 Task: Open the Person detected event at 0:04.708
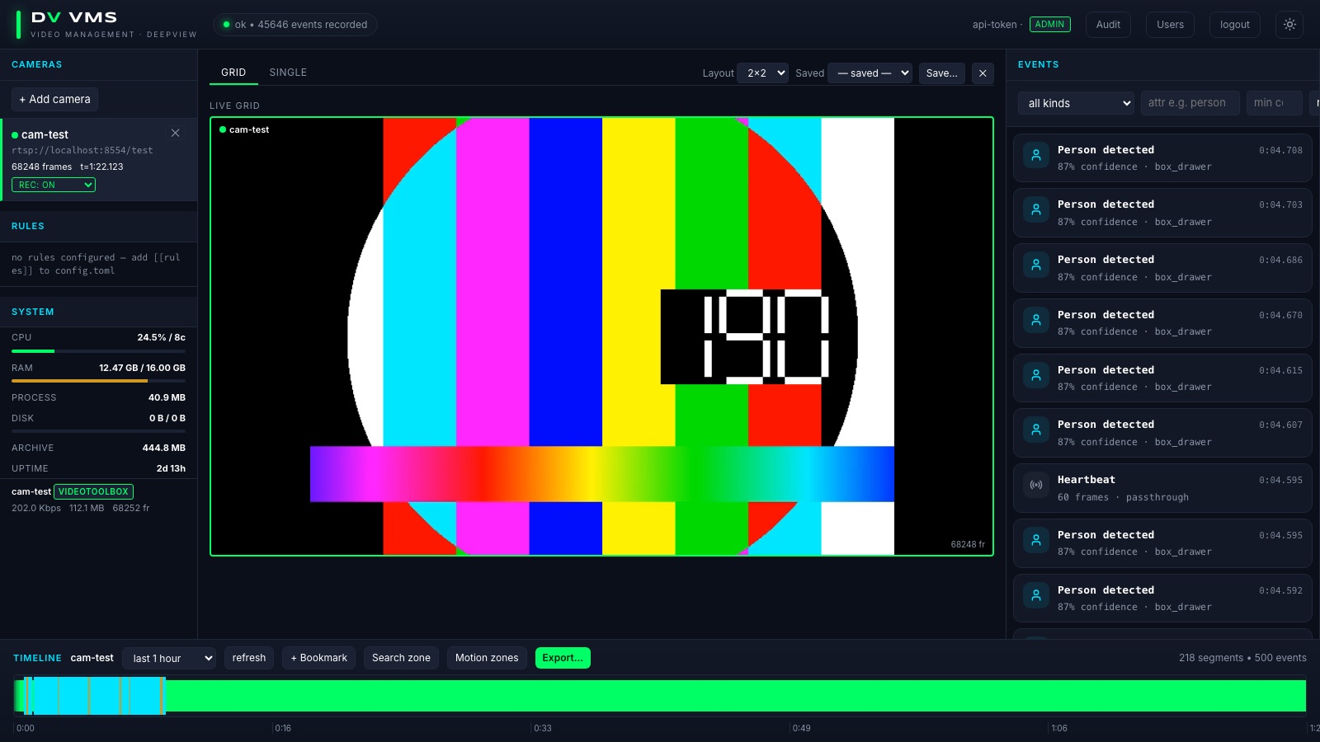[1162, 157]
